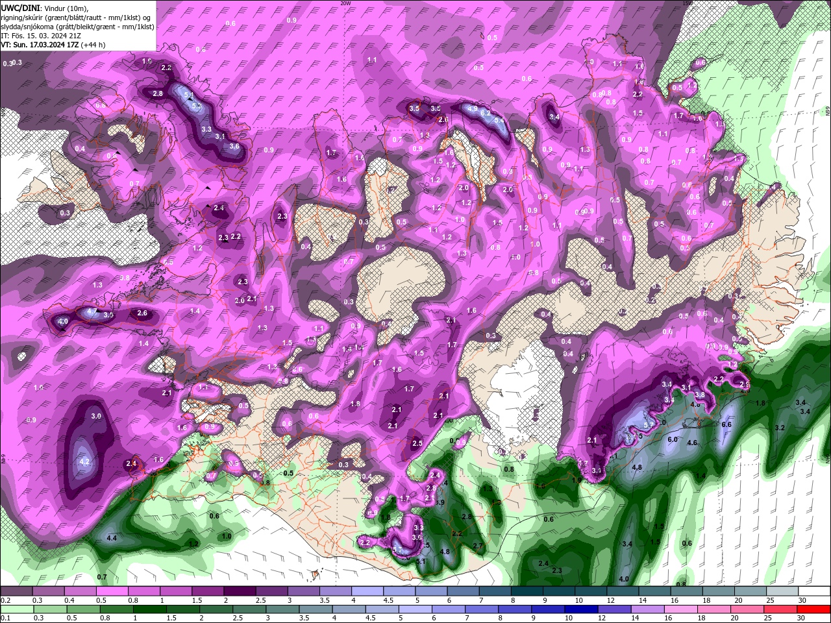The image size is (831, 623).
Task: Click the dark teal swatch labeled 9 in snow legend
Action: point(559,591)
